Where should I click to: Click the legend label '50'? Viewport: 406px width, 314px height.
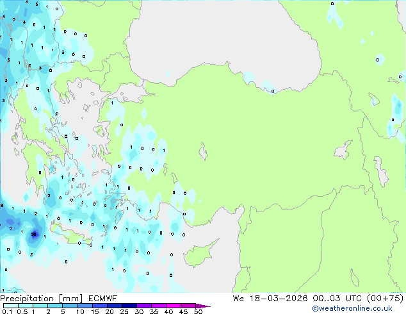198,311
